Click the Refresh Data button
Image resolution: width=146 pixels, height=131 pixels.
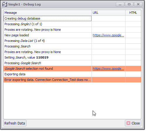(x=15, y=123)
